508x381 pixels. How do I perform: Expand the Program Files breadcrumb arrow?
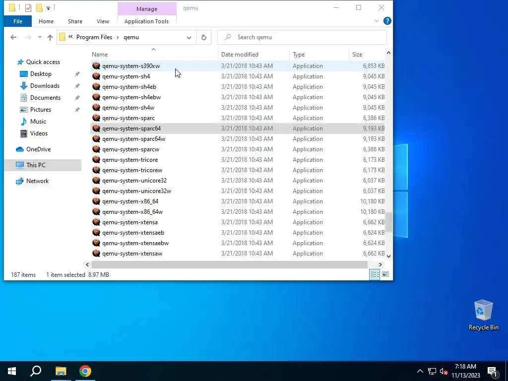[x=118, y=37]
